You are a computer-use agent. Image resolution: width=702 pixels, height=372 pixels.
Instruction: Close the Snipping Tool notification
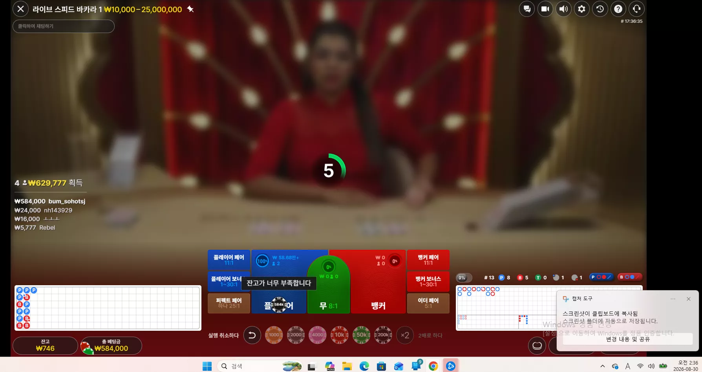tap(688, 299)
